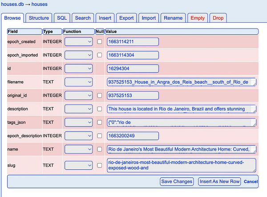Click the Save Changes button
Image resolution: width=267 pixels, height=197 pixels.
177,181
